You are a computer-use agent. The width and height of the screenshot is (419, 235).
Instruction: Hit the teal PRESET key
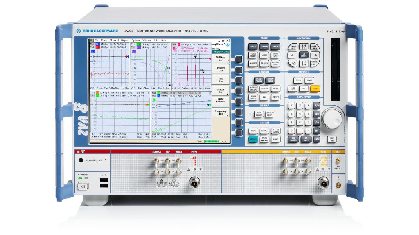[253, 140]
